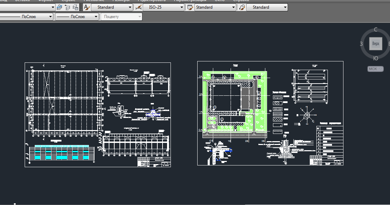This screenshot has width=390, height=205.
Task: Open the Редактировать menu
Action: click(x=152, y=1)
